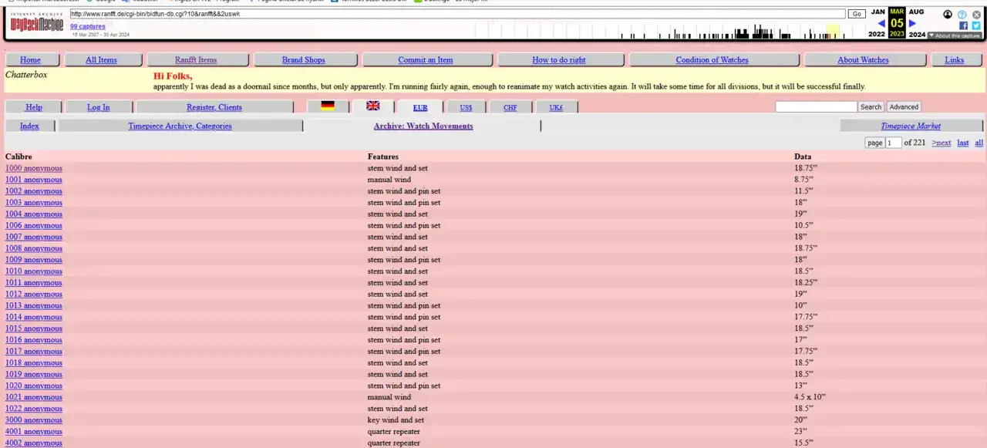The width and height of the screenshot is (987, 448).
Task: Open the Brand Shops tab
Action: pos(304,60)
